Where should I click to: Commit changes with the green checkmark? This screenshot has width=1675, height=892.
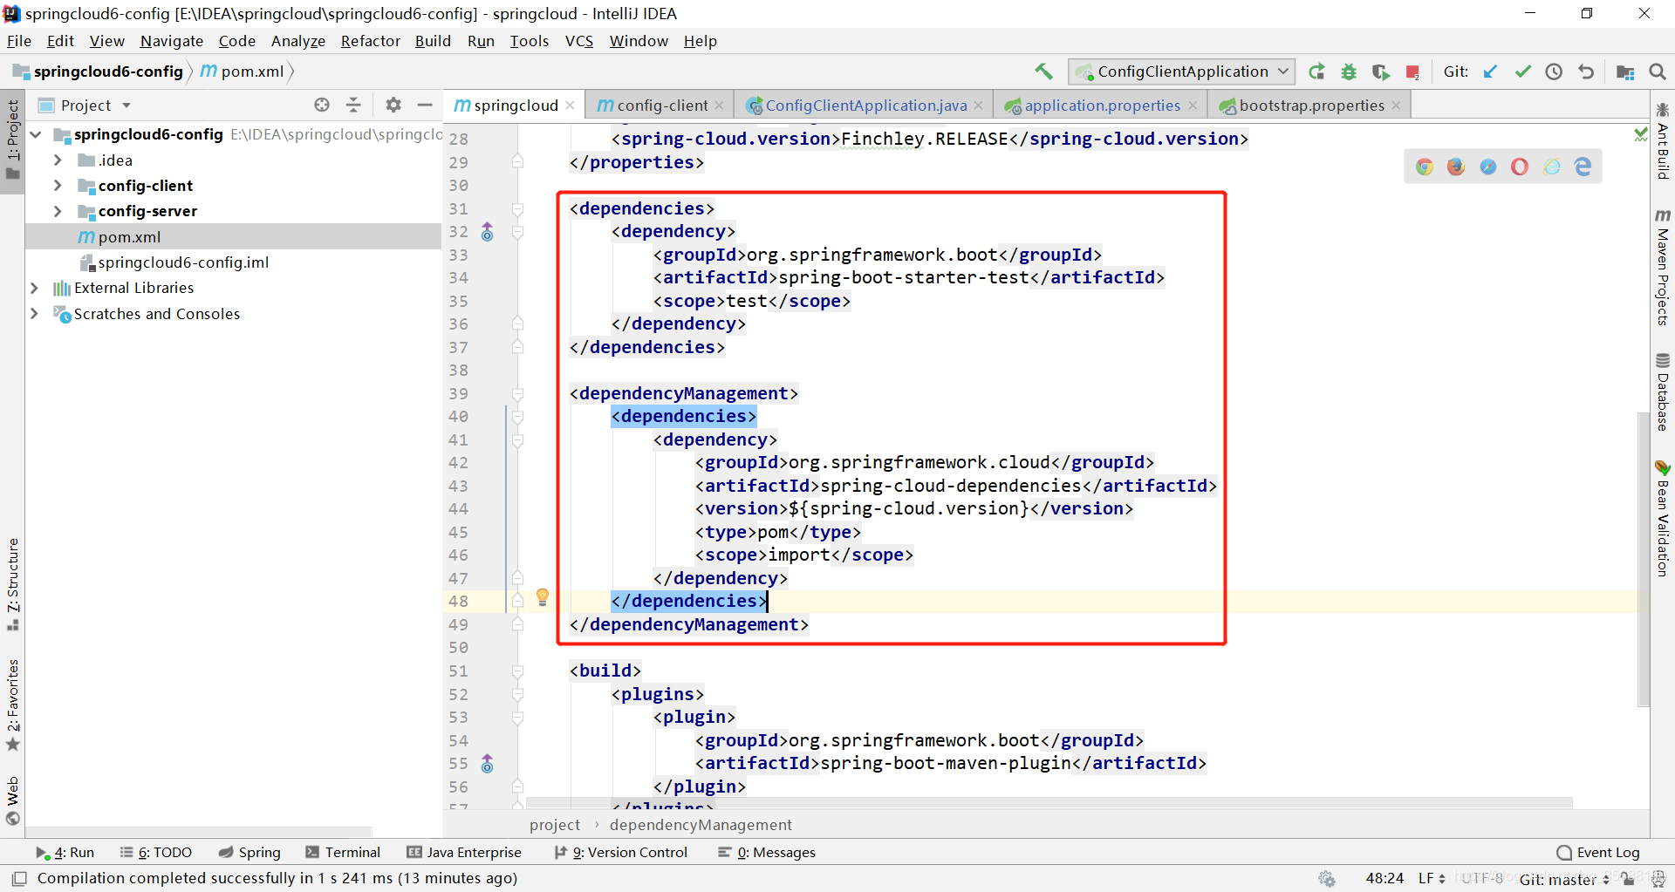click(x=1522, y=71)
